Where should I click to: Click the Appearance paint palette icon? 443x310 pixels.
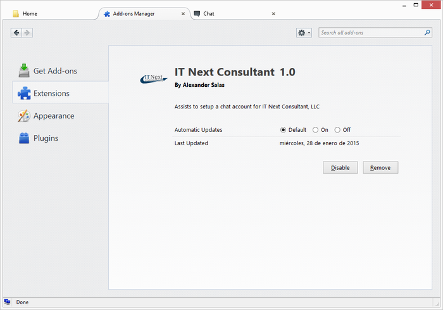[x=24, y=115]
